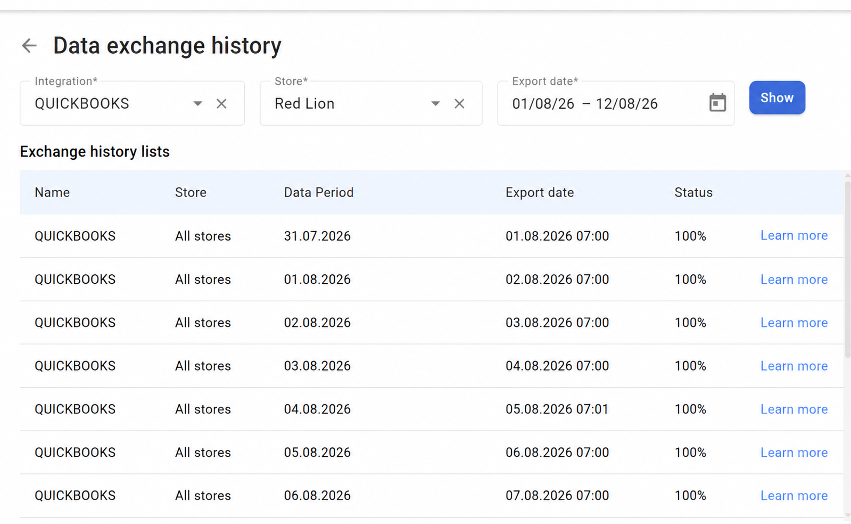Open Learn more for 02.08.2026 data period
851x524 pixels.
click(x=794, y=323)
